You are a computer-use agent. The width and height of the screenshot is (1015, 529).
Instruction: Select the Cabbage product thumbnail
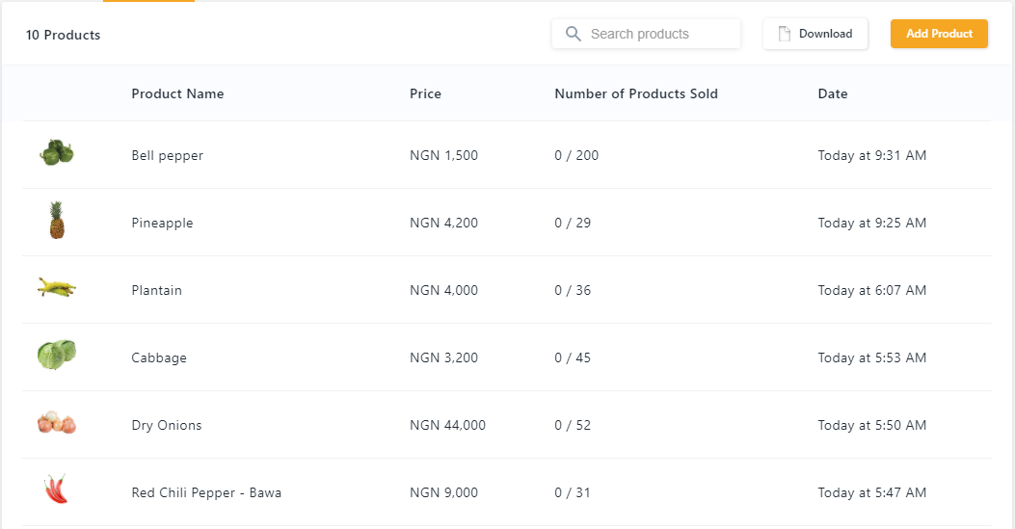[57, 355]
